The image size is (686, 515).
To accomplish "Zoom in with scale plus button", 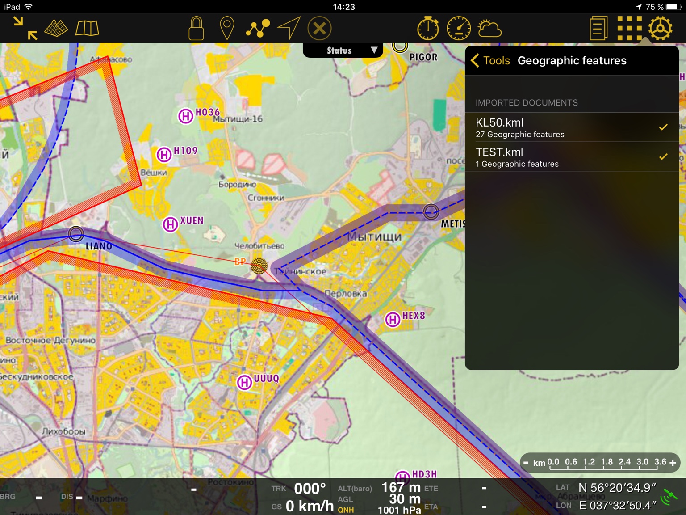I will coord(673,463).
